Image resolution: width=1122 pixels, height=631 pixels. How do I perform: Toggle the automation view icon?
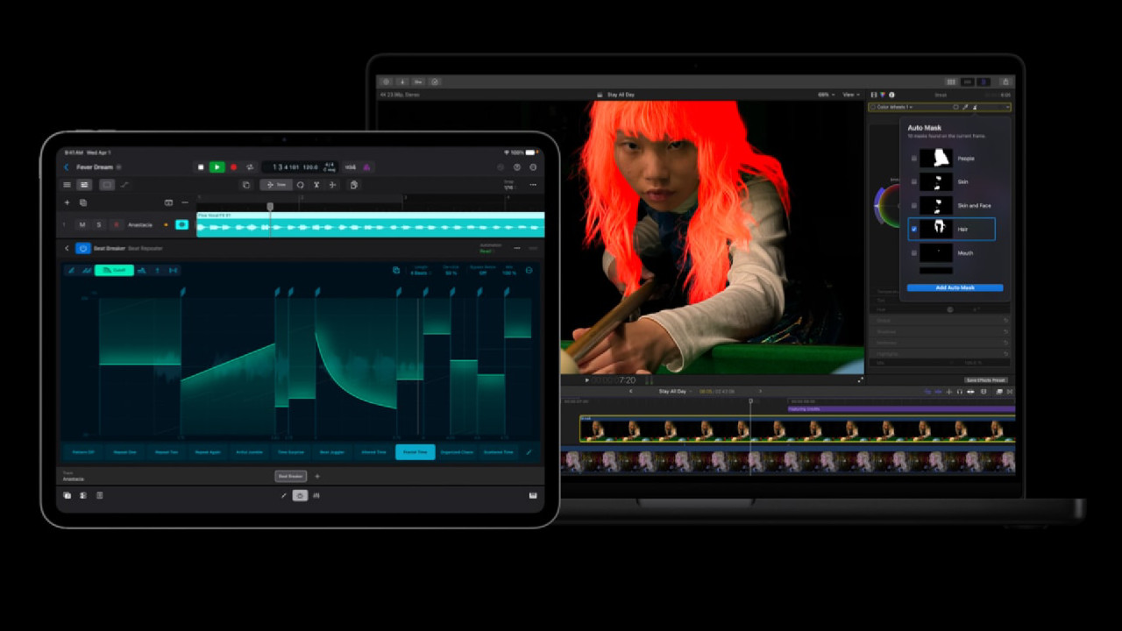(124, 185)
